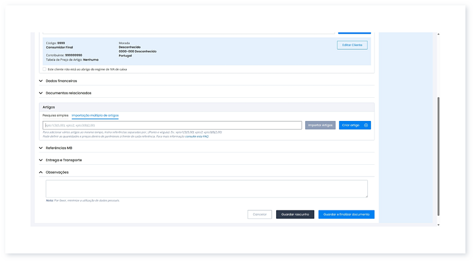This screenshot has width=474, height=262.
Task: Click the chevron icon next to Referências MB
Action: coord(41,148)
